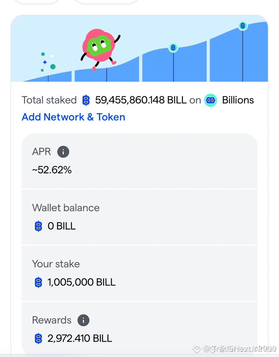
Task: Click the highest BILL coin marker on chart
Action: pyautogui.click(x=243, y=26)
